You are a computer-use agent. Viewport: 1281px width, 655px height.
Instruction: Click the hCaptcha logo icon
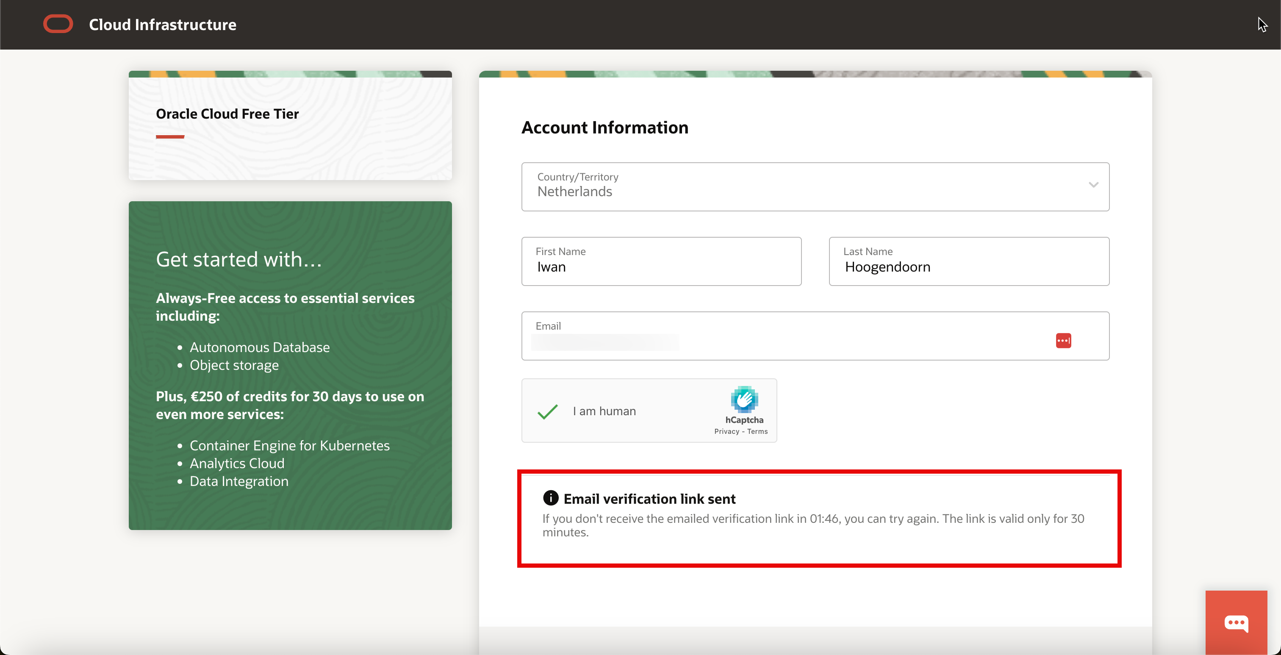(x=744, y=400)
